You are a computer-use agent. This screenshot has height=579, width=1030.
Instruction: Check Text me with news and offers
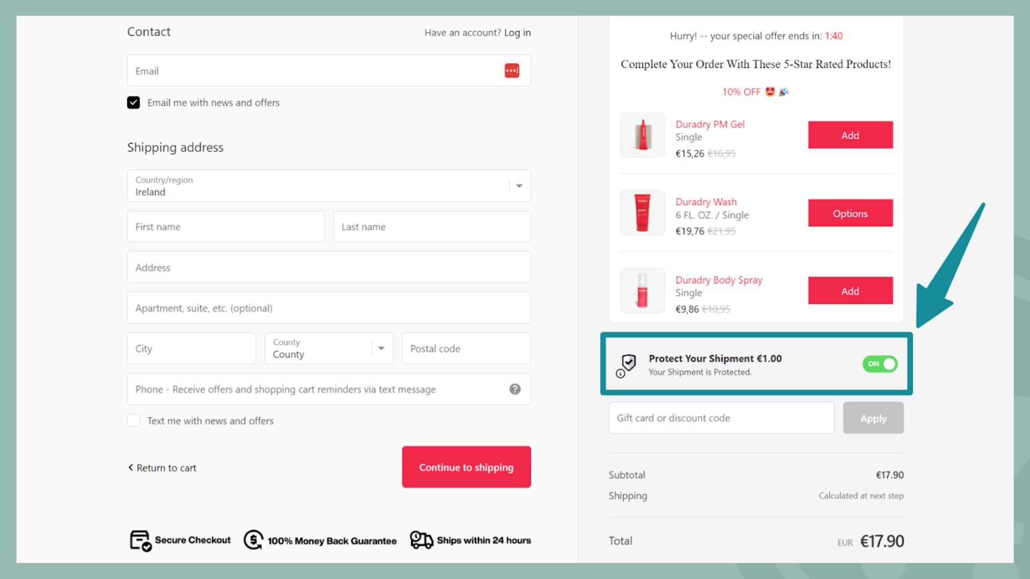(134, 421)
